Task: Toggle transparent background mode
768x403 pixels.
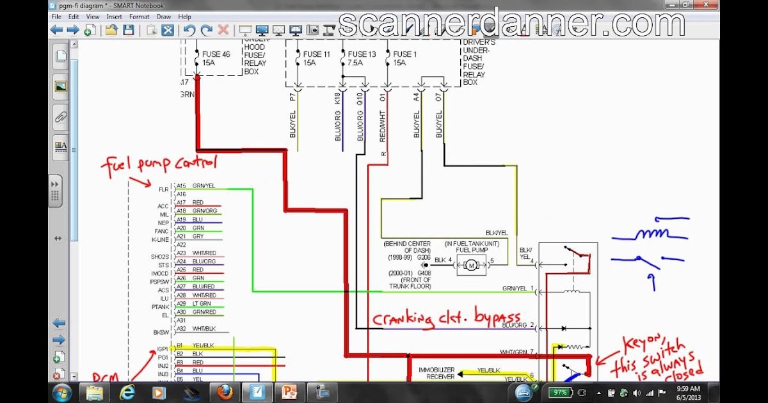Action: (x=278, y=30)
